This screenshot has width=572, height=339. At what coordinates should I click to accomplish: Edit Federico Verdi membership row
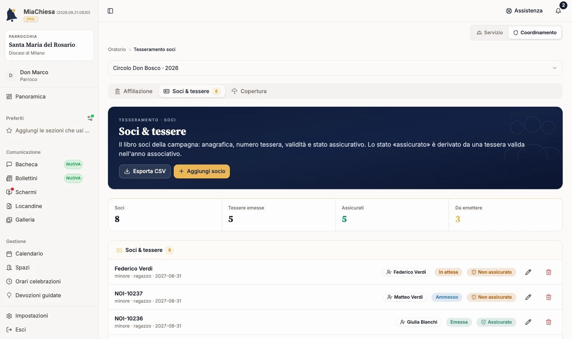click(x=528, y=272)
